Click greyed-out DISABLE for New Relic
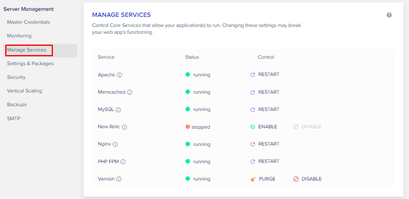Image resolution: width=409 pixels, height=199 pixels. [307, 127]
